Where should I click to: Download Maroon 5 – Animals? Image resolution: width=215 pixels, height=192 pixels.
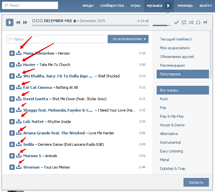coord(19,155)
